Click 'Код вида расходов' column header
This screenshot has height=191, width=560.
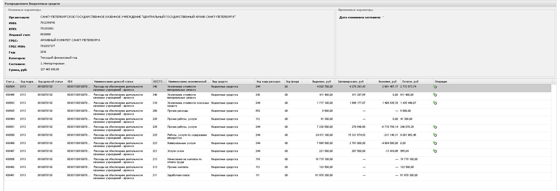(x=270, y=82)
